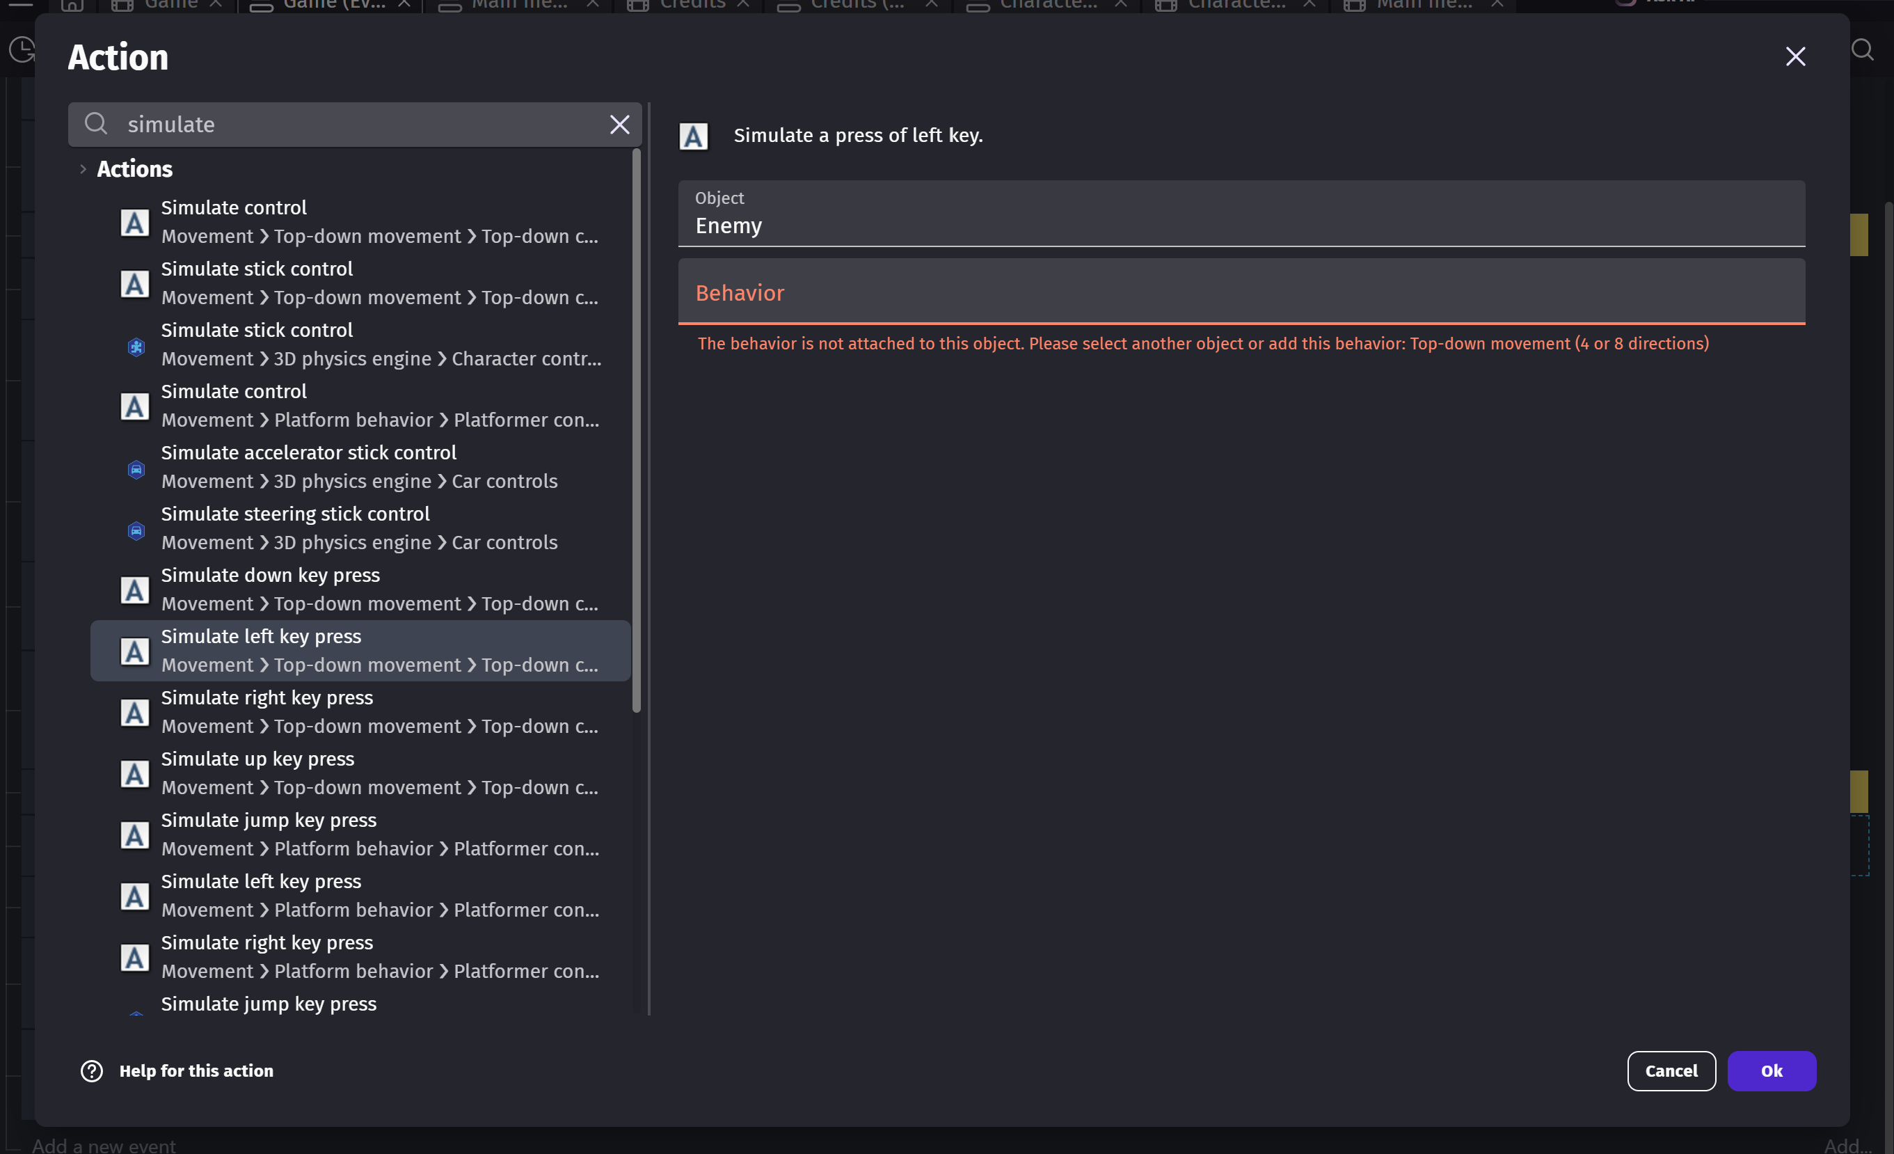Select Simulate control under Top-down movement
Viewport: 1894px width, 1154px height.
coord(360,221)
